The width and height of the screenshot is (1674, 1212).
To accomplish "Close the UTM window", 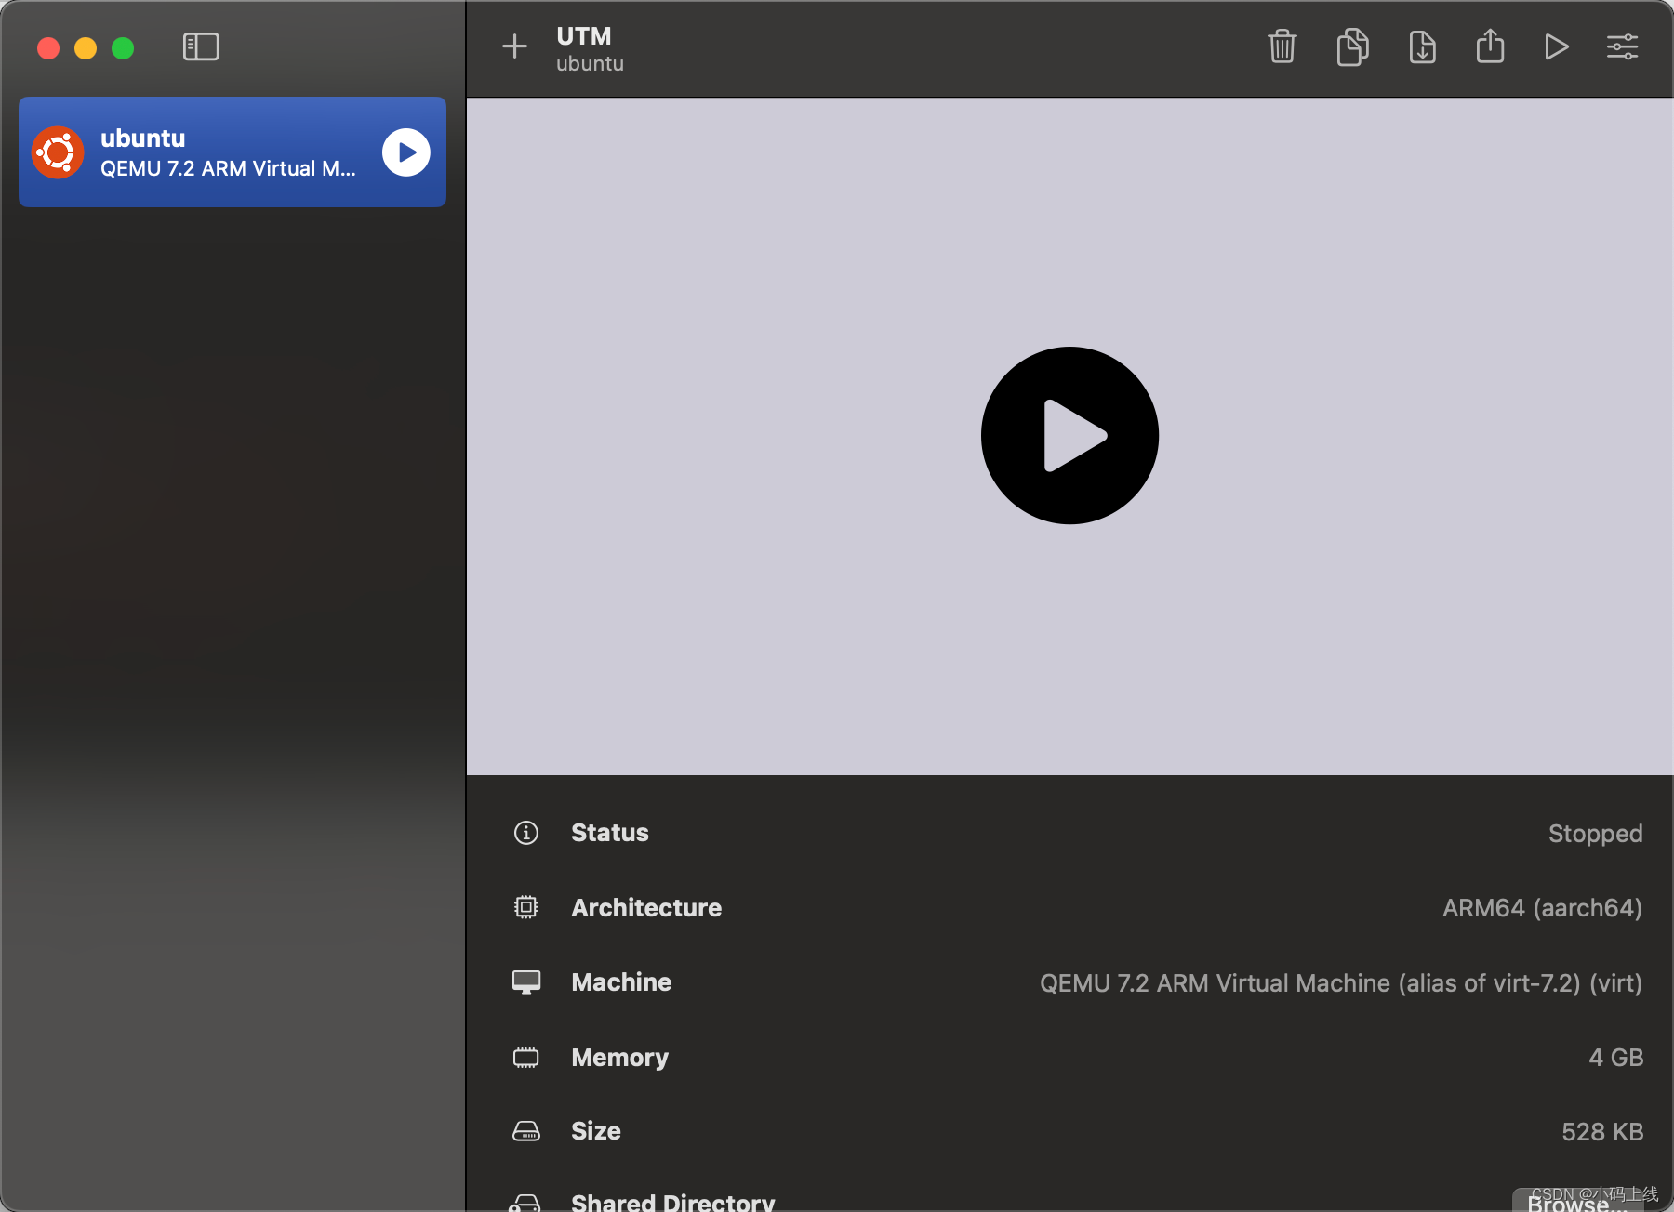I will click(x=48, y=48).
